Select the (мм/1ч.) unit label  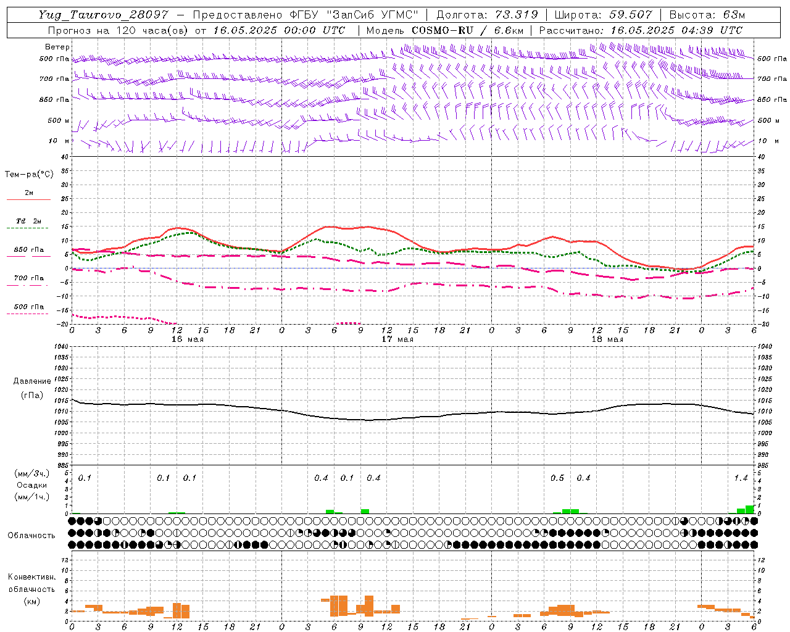click(x=32, y=497)
